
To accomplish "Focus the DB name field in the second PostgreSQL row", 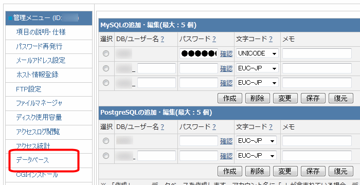I will click(156, 156).
